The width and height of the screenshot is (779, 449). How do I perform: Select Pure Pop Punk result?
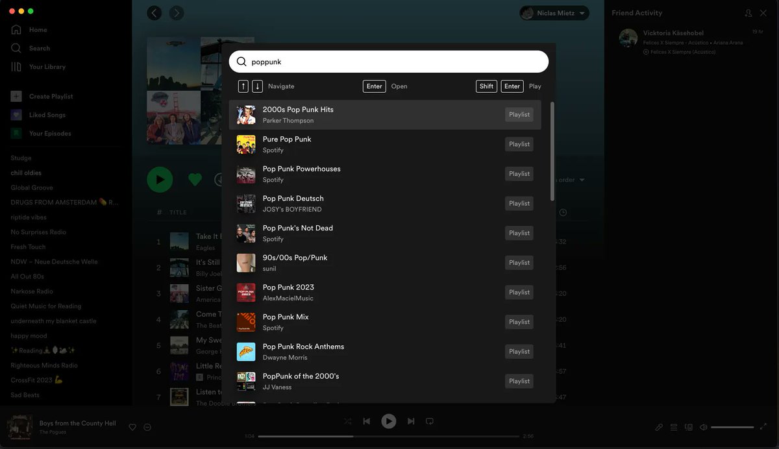(385, 144)
